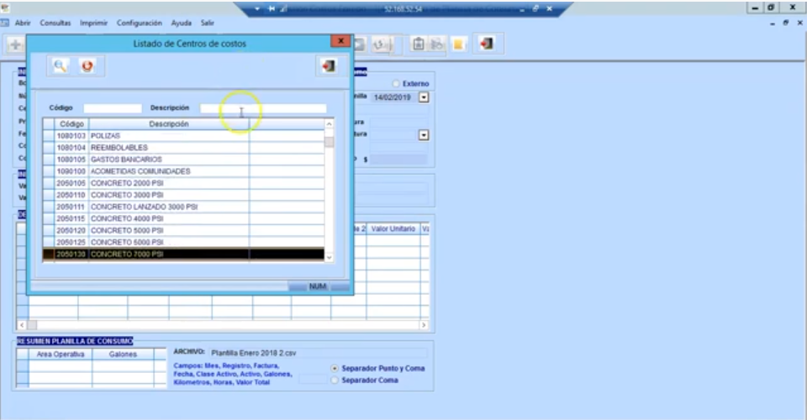Select row 2050110 CONCRETO 3000 PSI
The height and width of the screenshot is (420, 807).
pyautogui.click(x=184, y=195)
